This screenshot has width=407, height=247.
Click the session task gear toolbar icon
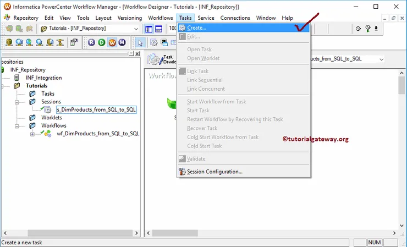coord(154,42)
